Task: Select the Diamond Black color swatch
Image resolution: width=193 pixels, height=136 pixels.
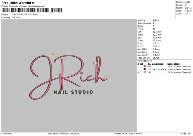Action: [x=145, y=69]
